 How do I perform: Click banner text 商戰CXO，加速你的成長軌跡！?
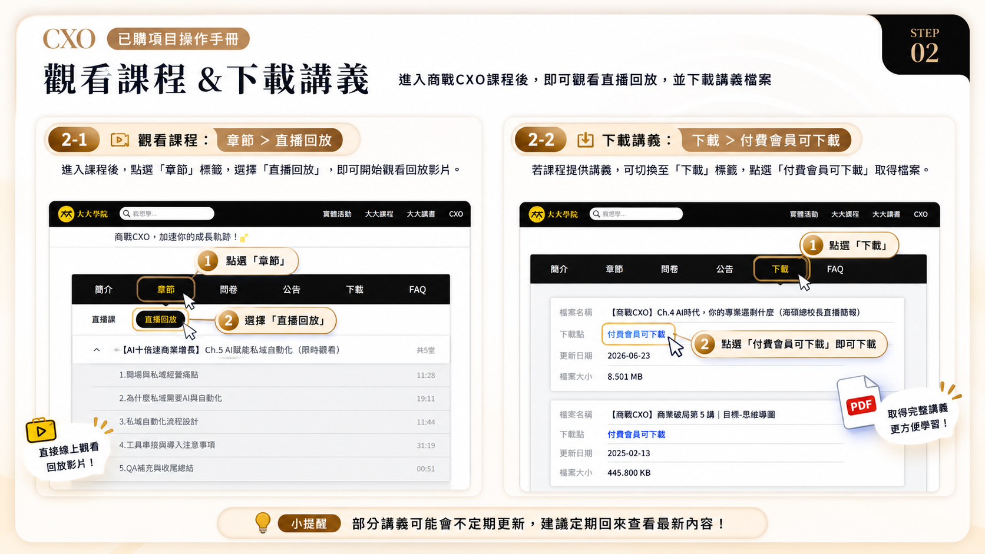pos(176,237)
